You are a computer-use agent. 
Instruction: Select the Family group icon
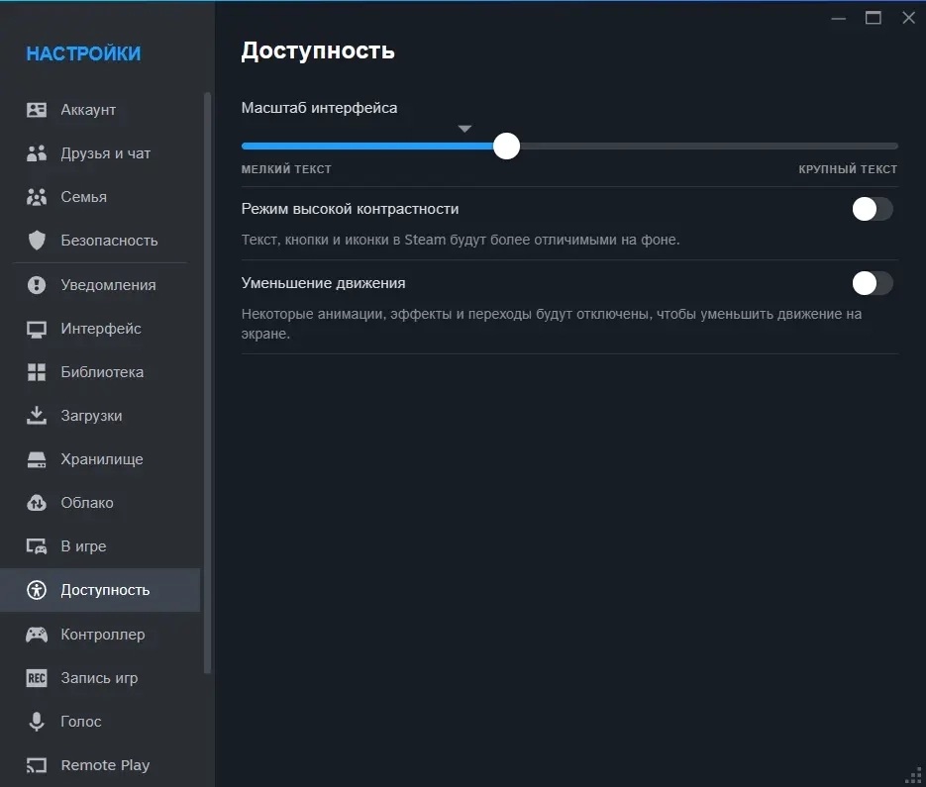(x=37, y=197)
